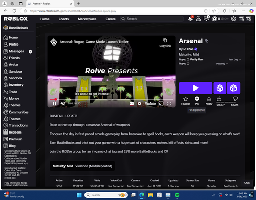This screenshot has width=256, height=200.
Task: Pin the Arsenal experience
Action: (197, 101)
